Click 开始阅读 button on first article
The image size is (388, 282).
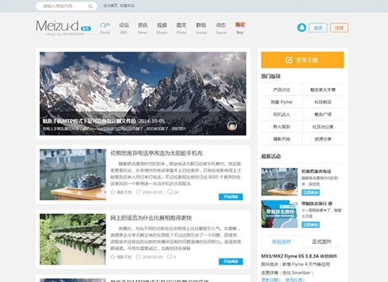click(x=231, y=197)
